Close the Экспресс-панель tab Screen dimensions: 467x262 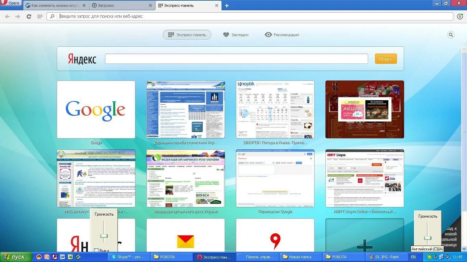(x=216, y=5)
